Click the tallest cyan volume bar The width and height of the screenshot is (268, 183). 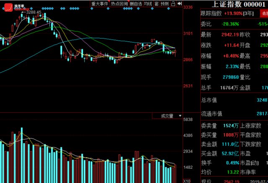tap(22, 155)
